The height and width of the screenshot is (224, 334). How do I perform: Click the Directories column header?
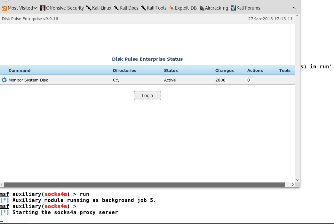coord(125,70)
